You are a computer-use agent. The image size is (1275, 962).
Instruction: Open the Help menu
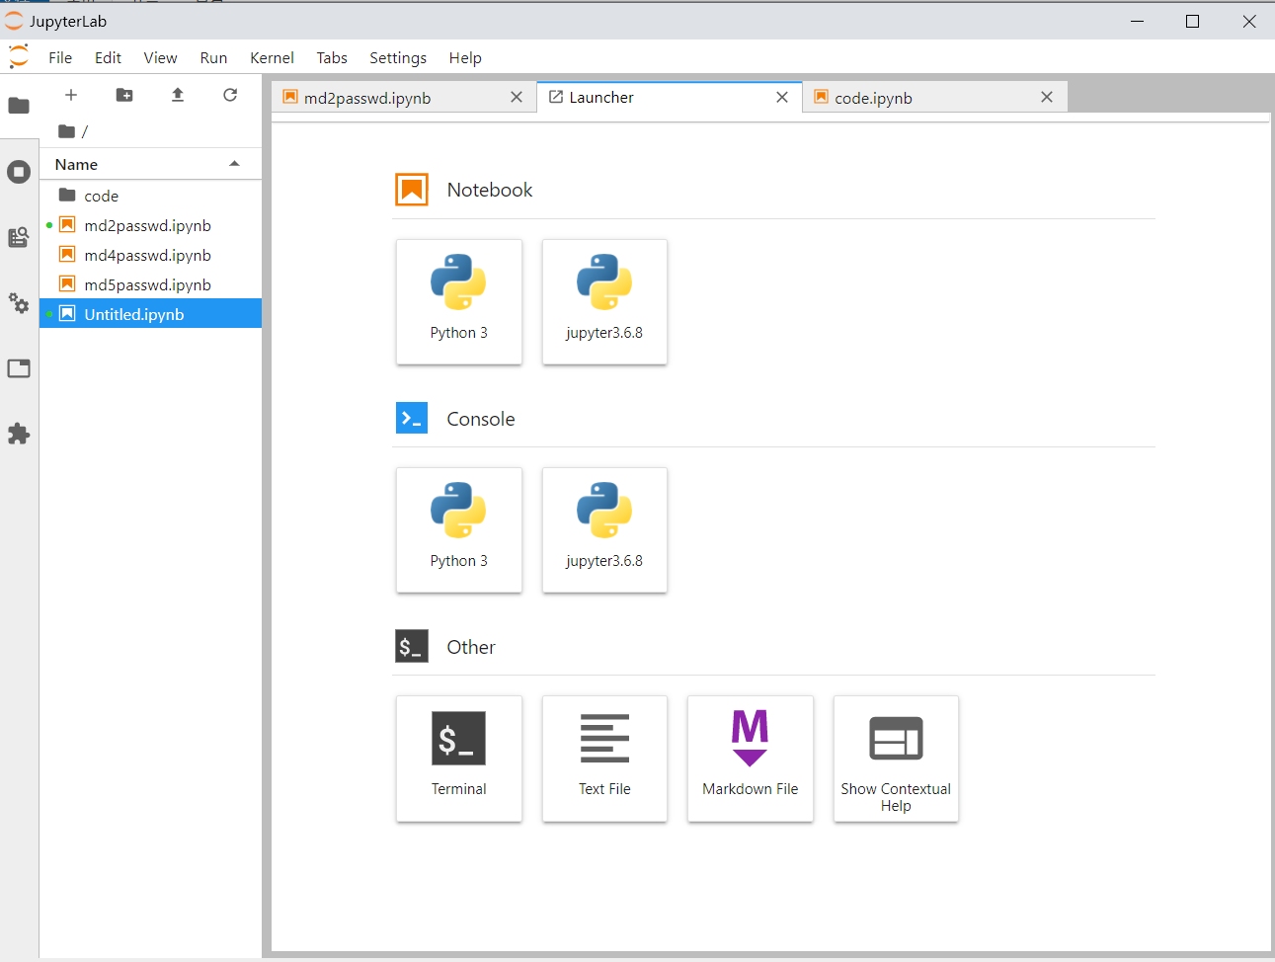(x=465, y=57)
